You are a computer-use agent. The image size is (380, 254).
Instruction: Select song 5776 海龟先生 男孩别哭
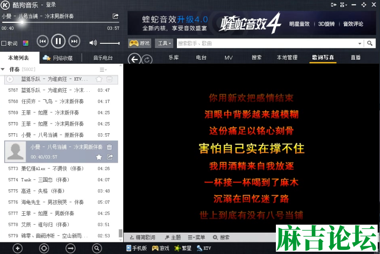tap(61, 202)
